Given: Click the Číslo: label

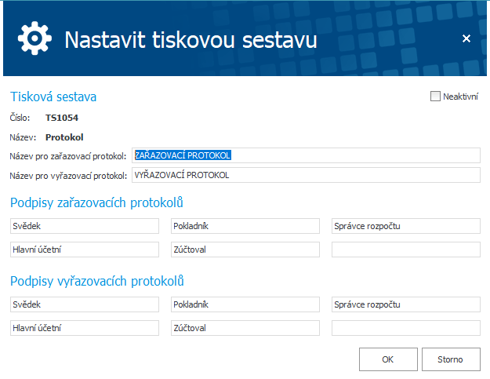Looking at the screenshot, I should coord(20,118).
